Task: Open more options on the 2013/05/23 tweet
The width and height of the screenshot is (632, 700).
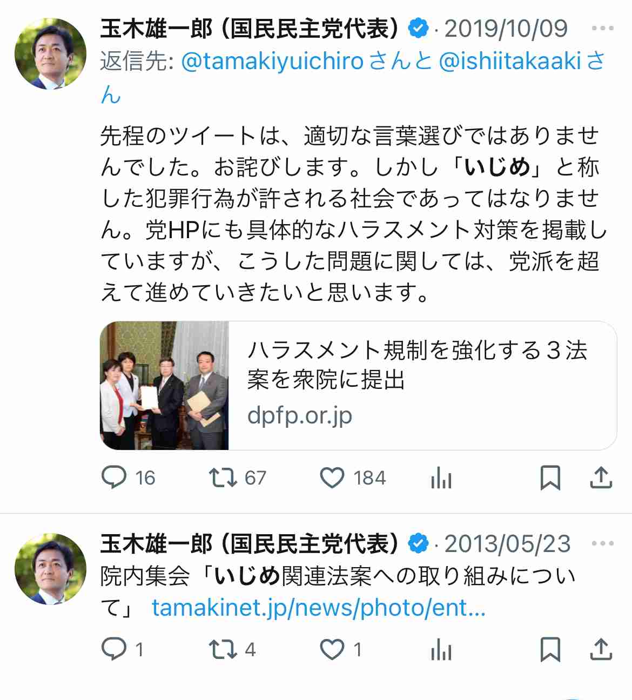Action: click(x=603, y=543)
